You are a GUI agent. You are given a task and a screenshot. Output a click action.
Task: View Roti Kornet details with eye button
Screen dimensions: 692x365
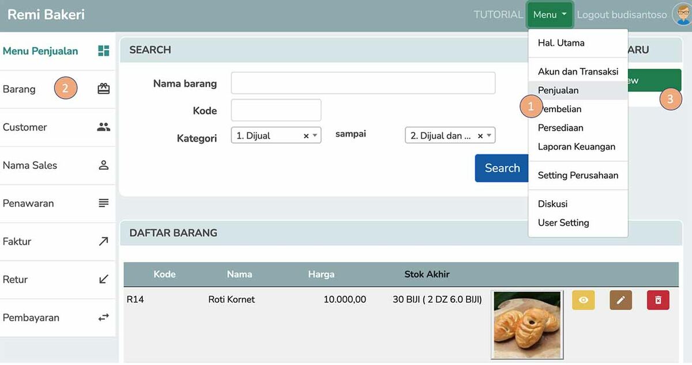click(x=583, y=300)
